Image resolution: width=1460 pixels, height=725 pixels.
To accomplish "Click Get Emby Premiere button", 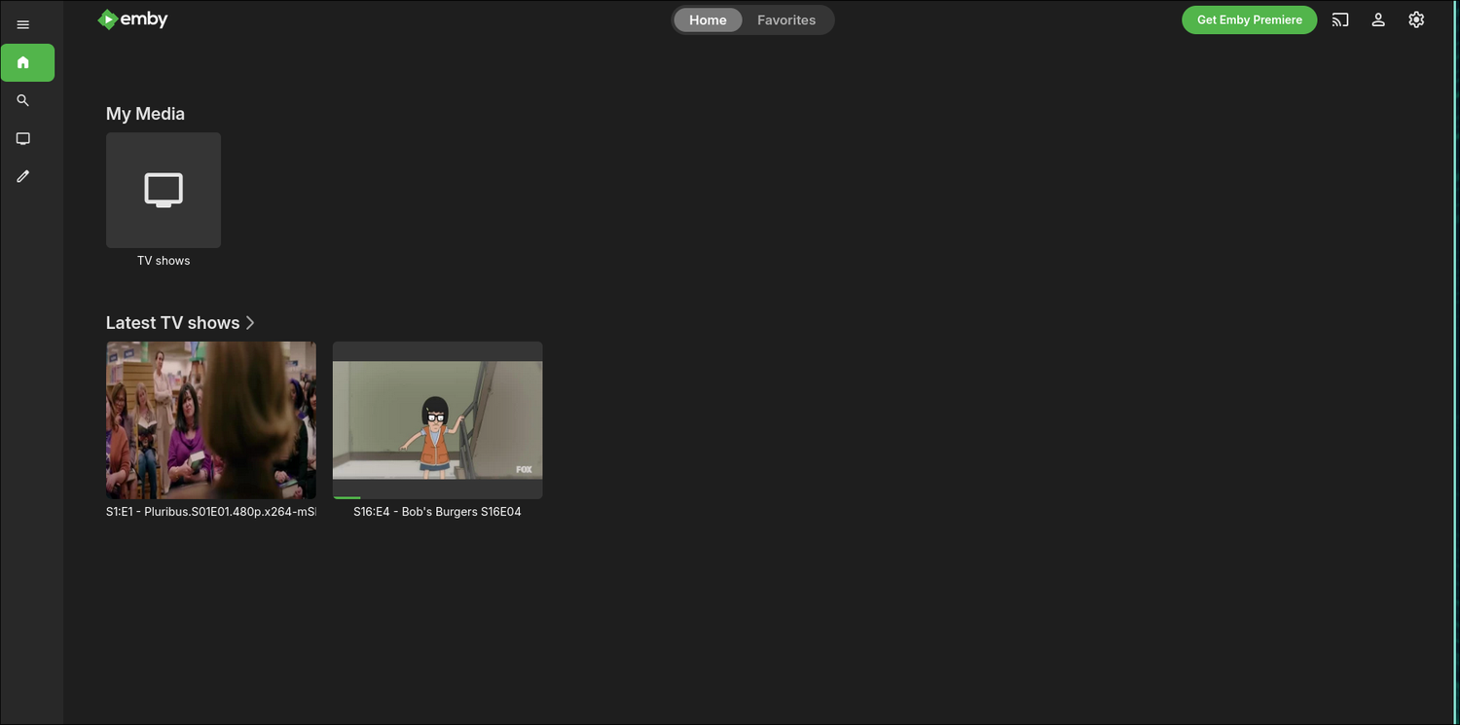I will click(1249, 19).
